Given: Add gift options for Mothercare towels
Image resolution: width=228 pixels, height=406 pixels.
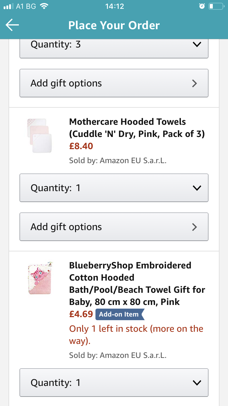Looking at the screenshot, I should (114, 227).
